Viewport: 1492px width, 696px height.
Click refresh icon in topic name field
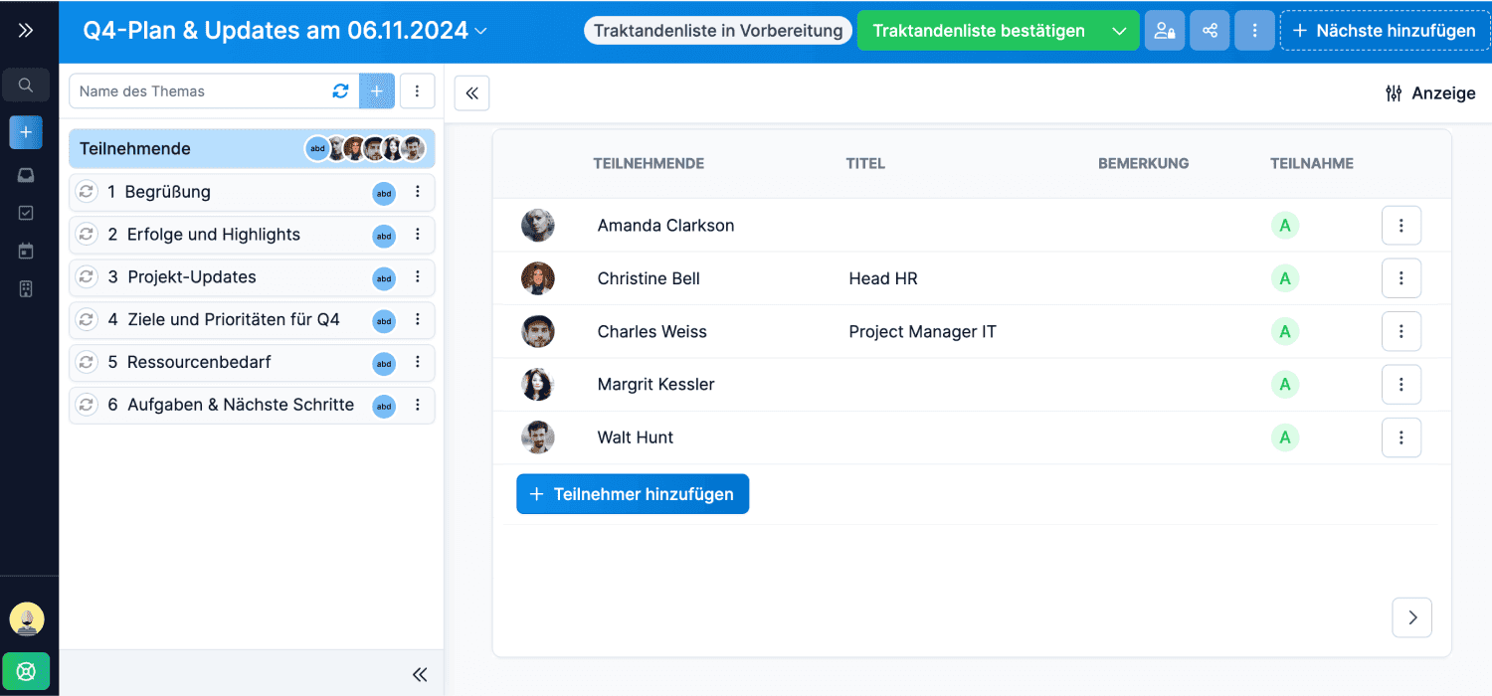pos(340,91)
